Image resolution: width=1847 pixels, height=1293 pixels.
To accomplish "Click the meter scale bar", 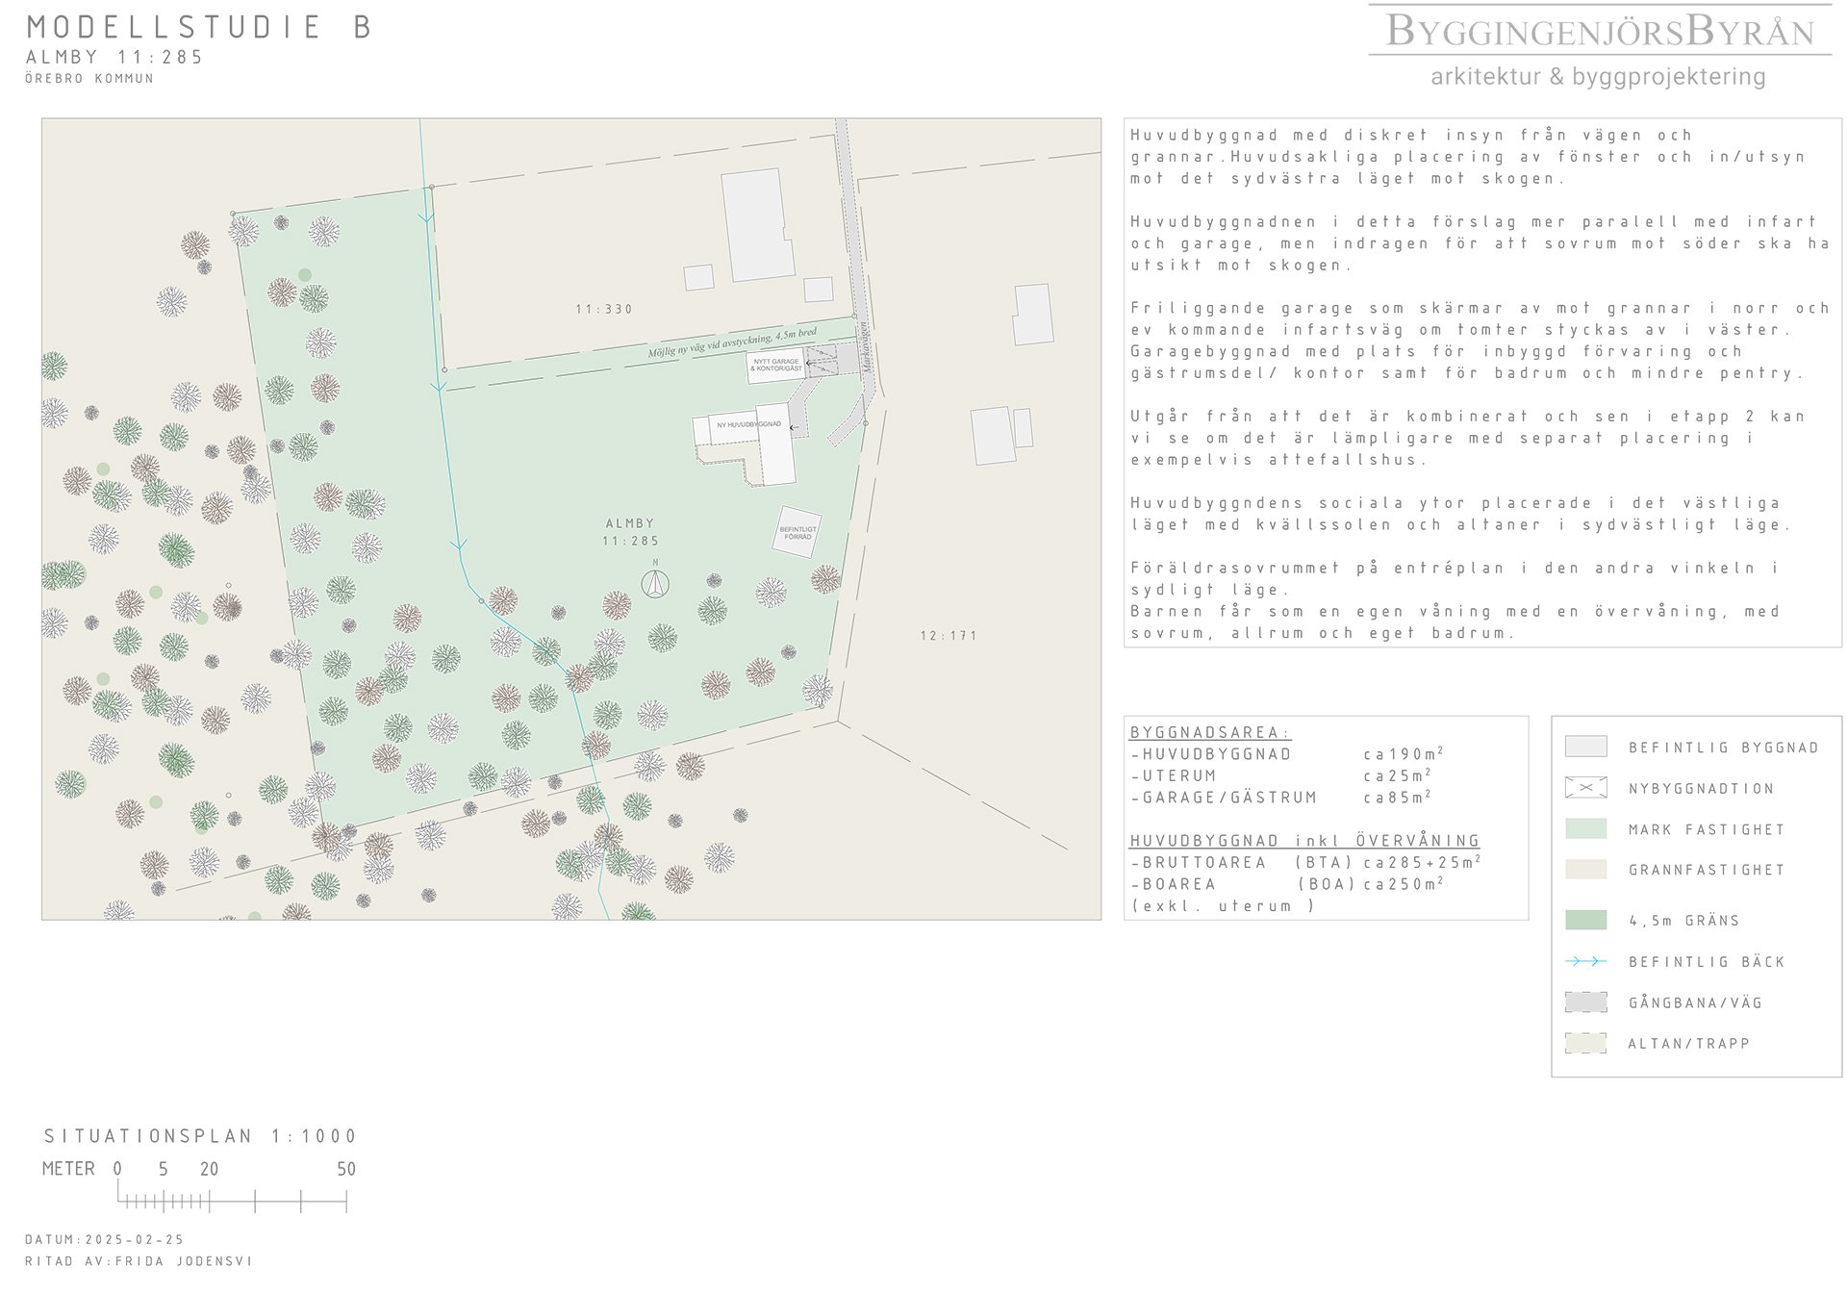I will coord(232,1200).
